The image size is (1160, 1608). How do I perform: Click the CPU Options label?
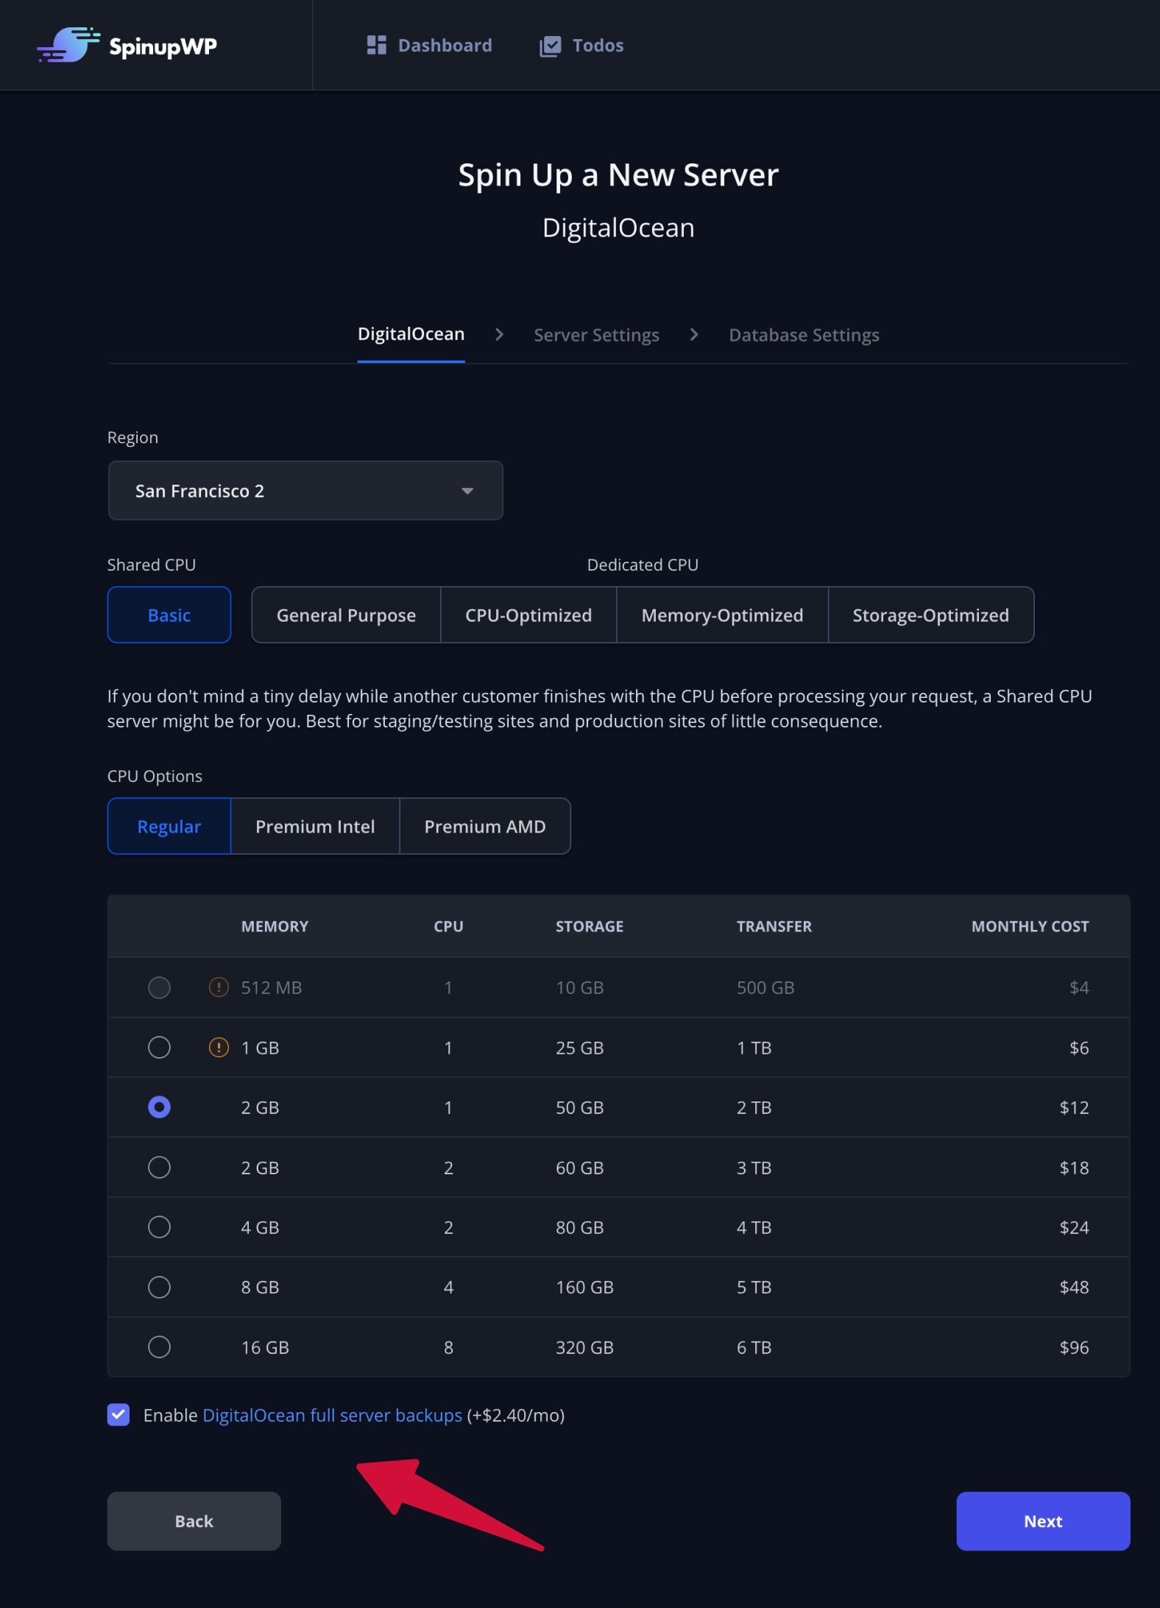(x=155, y=776)
